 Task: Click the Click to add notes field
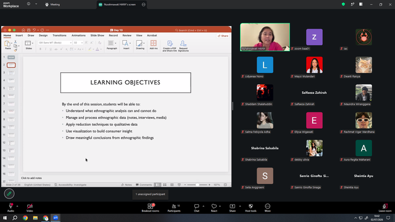click(31, 178)
